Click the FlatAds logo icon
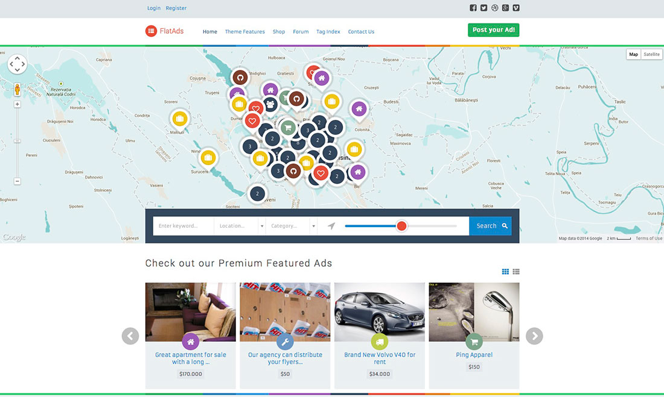Viewport: 664px width, 397px height. (x=150, y=30)
